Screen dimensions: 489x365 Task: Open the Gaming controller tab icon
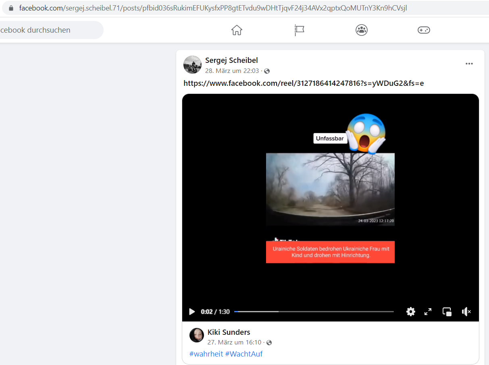[x=424, y=30]
